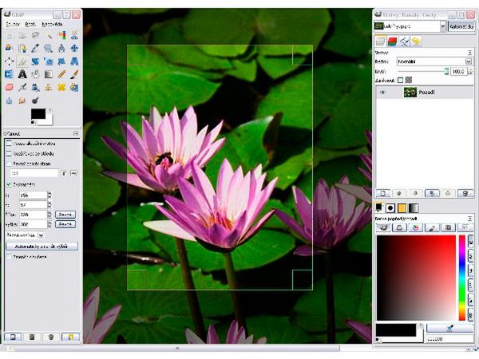Viewport: 479px width, 359px height.
Task: Select the Move tool
Action: (x=74, y=48)
